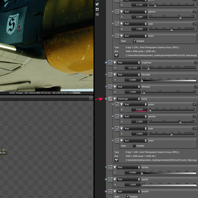This screenshot has height=198, width=198.
Task: Open the float type dropdown for roughness
Action: coord(129,62)
